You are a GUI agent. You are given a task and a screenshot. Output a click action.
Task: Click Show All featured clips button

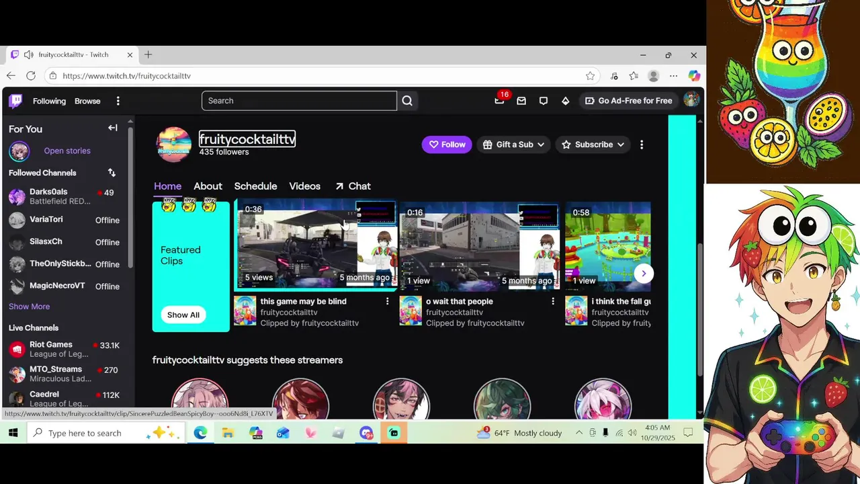[183, 315]
